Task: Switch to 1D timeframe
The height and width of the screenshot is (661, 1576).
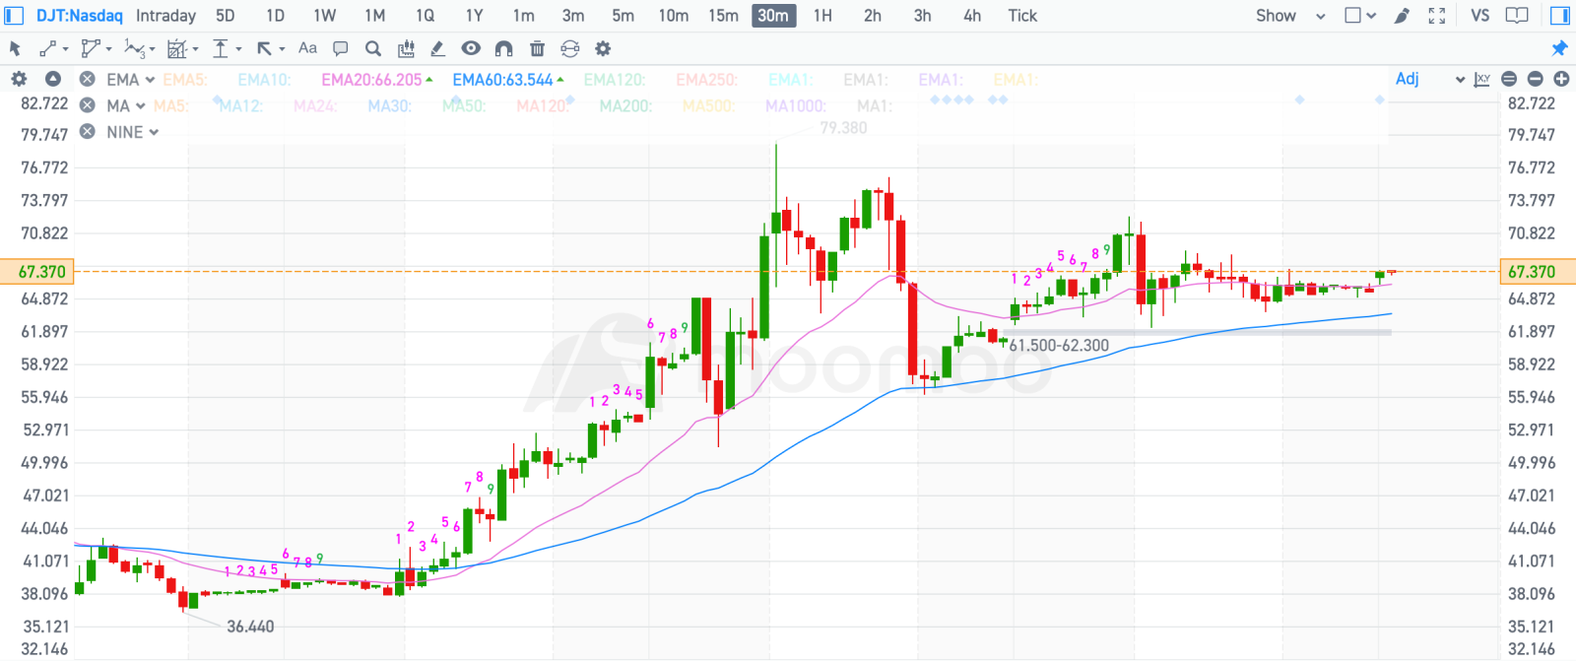Action: [x=275, y=16]
